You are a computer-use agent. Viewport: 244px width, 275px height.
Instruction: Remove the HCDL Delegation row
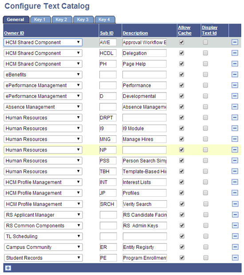coord(235,53)
